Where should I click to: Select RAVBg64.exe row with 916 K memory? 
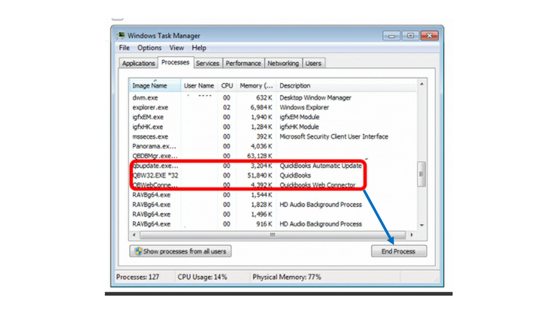click(x=273, y=224)
